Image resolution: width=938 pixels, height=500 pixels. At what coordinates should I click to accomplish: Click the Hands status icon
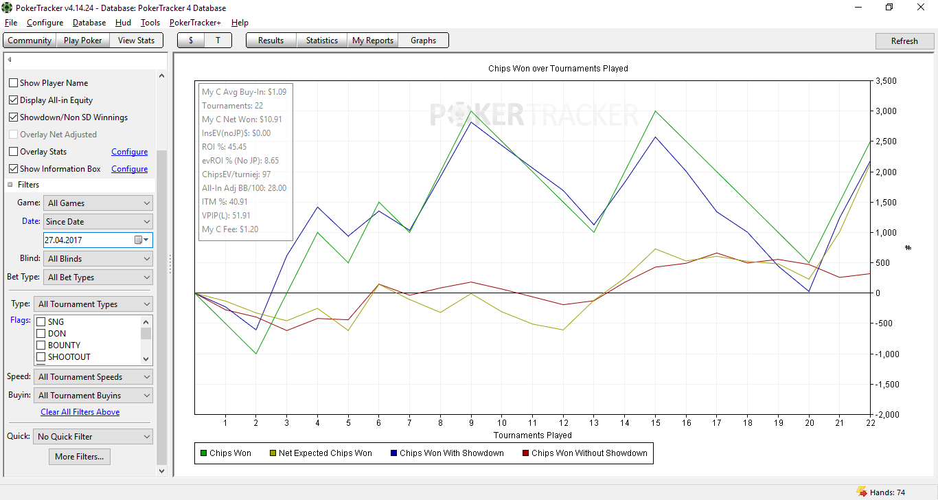[x=861, y=492]
